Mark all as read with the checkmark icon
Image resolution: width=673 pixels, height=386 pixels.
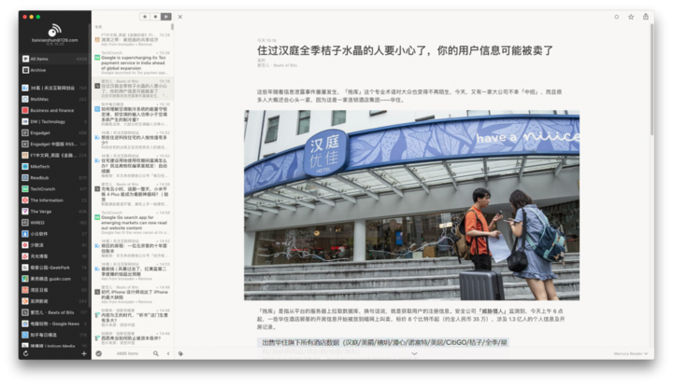pyautogui.click(x=99, y=353)
